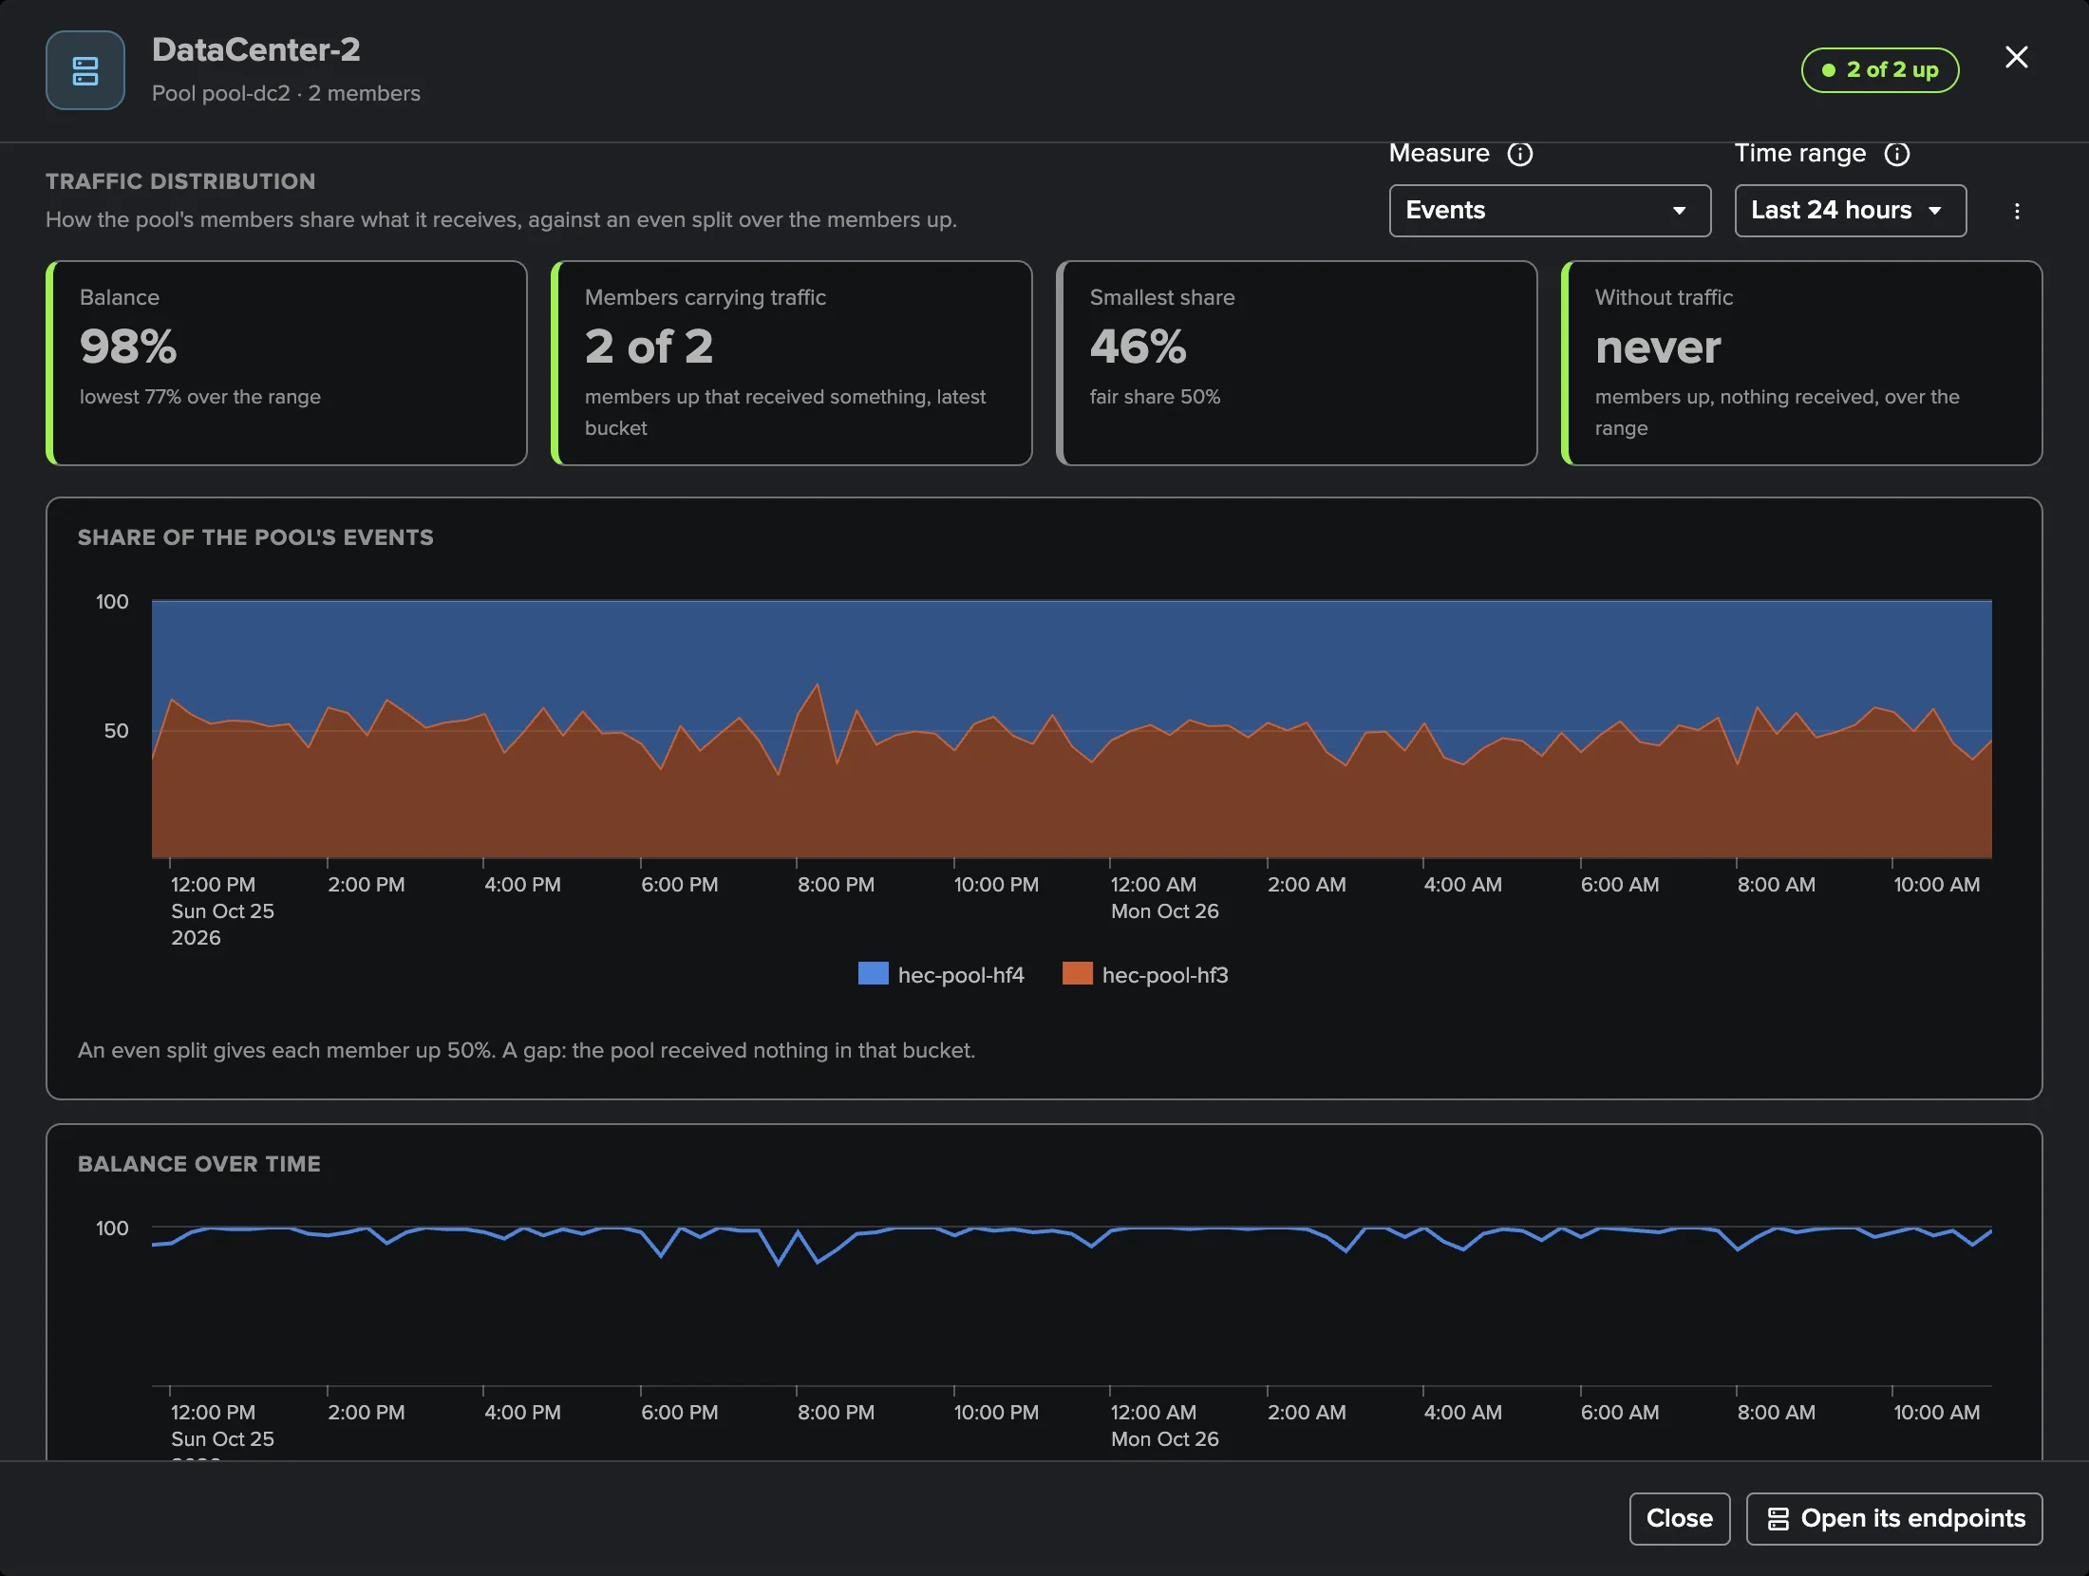Click the hec-pool-hf3 legend label
Screen dimensions: 2089x1576
click(1165, 975)
